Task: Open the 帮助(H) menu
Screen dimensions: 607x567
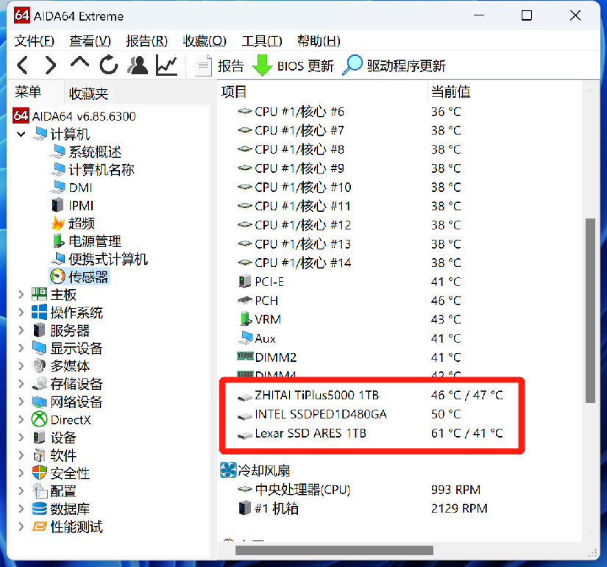Action: pyautogui.click(x=319, y=41)
